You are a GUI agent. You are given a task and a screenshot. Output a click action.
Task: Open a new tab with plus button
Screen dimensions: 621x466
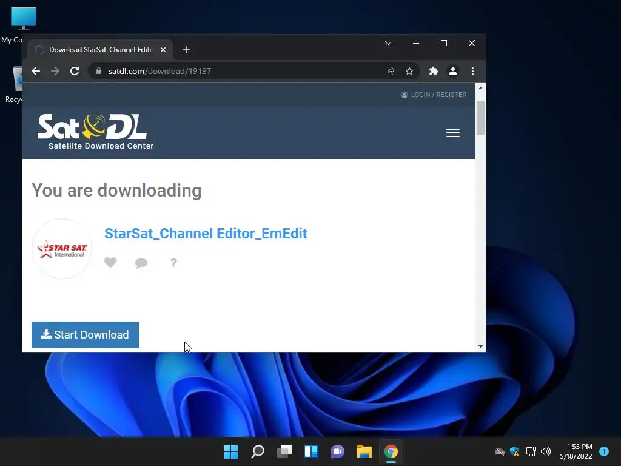(186, 50)
